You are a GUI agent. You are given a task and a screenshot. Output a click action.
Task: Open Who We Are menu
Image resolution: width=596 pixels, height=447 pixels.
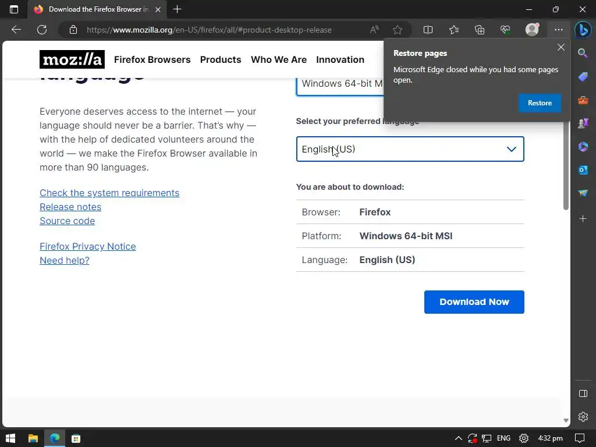(x=279, y=60)
